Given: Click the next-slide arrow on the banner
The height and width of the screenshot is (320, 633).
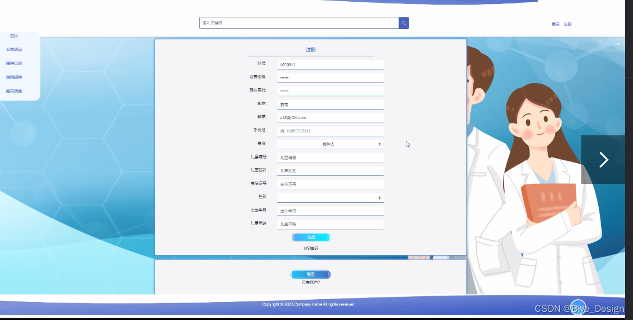Looking at the screenshot, I should (x=603, y=160).
